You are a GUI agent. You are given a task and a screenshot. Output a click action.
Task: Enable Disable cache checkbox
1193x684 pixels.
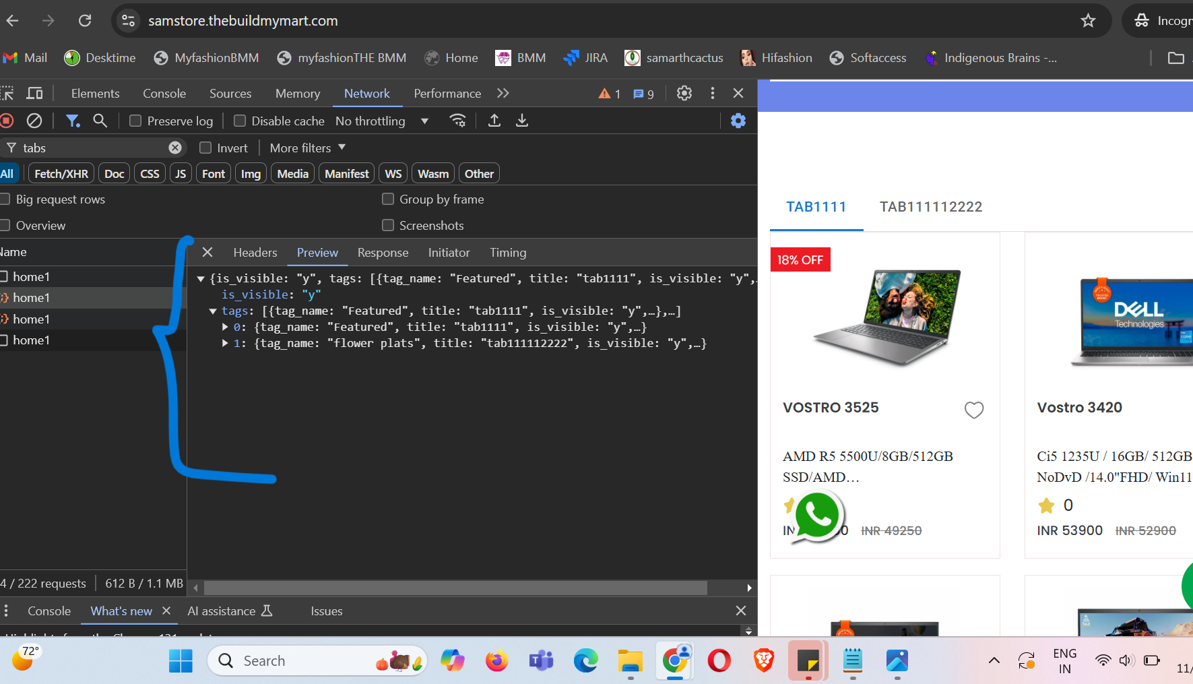pyautogui.click(x=239, y=121)
